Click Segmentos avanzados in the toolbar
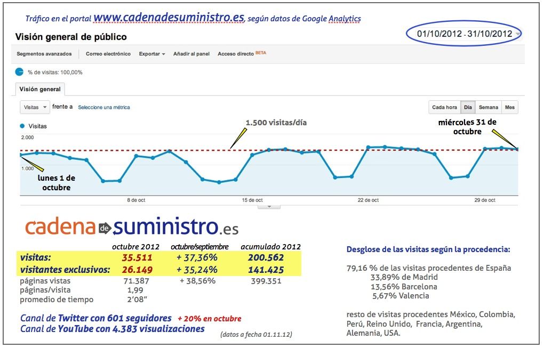The image size is (544, 348). point(45,54)
